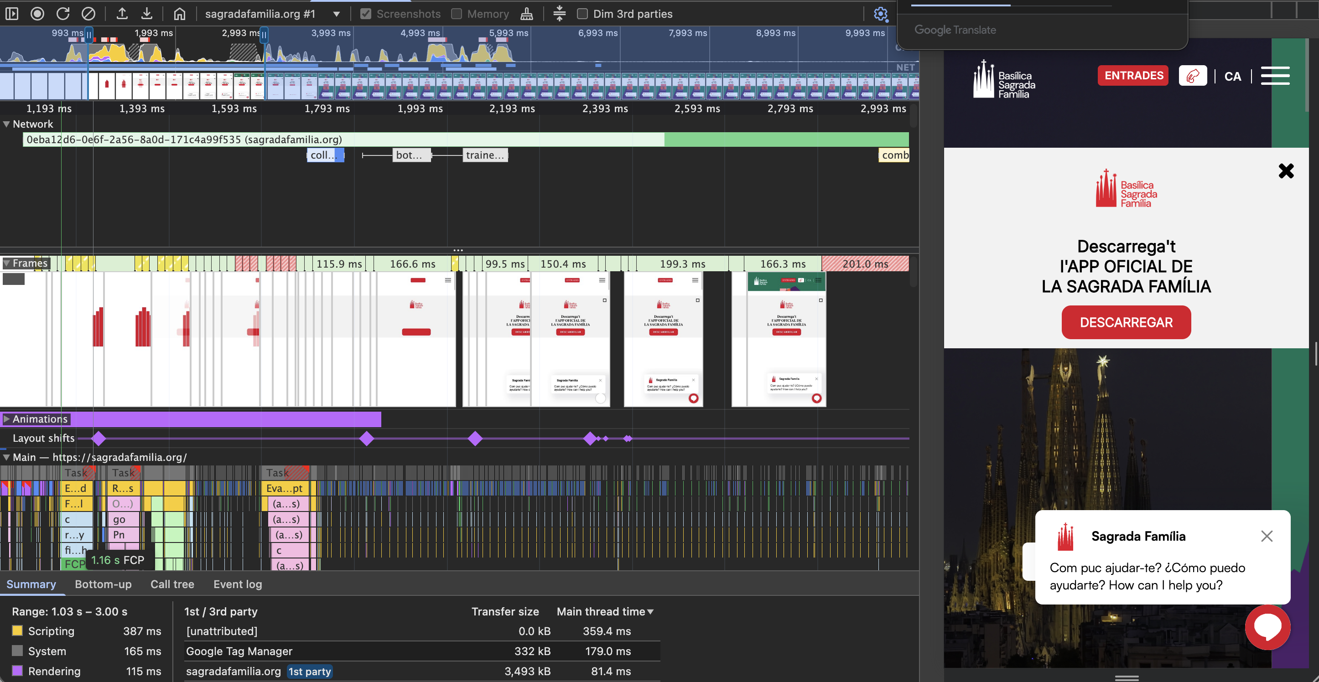Open capture settings gear icon
This screenshot has height=682, width=1319.
[x=881, y=14]
